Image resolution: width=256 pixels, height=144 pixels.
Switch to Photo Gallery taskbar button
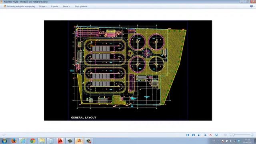coord(79,141)
